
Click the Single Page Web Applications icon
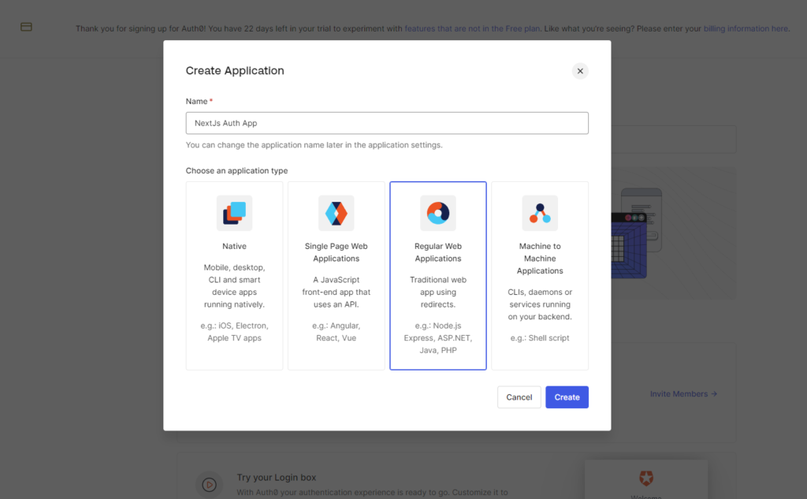(337, 213)
